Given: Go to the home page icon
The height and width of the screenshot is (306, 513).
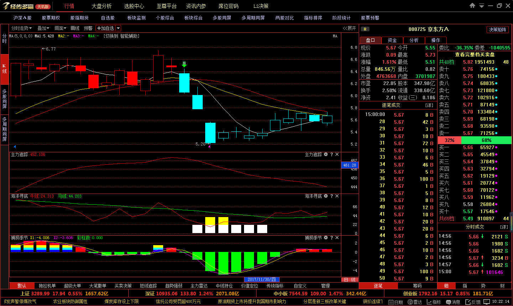Looking at the screenshot, I should 472,6.
